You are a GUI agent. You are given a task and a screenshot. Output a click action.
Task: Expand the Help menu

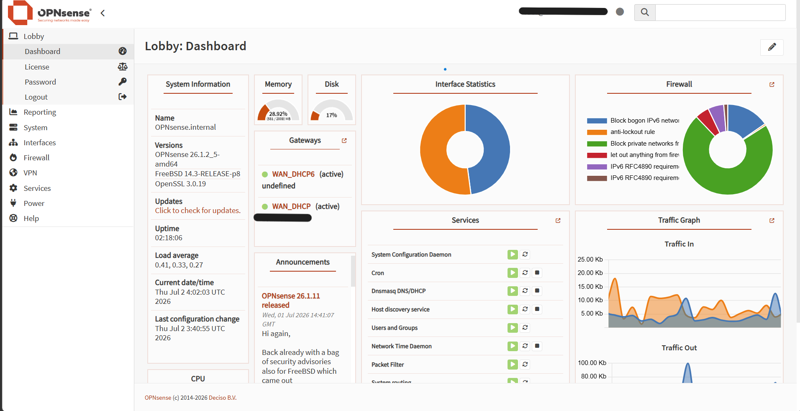(68, 218)
